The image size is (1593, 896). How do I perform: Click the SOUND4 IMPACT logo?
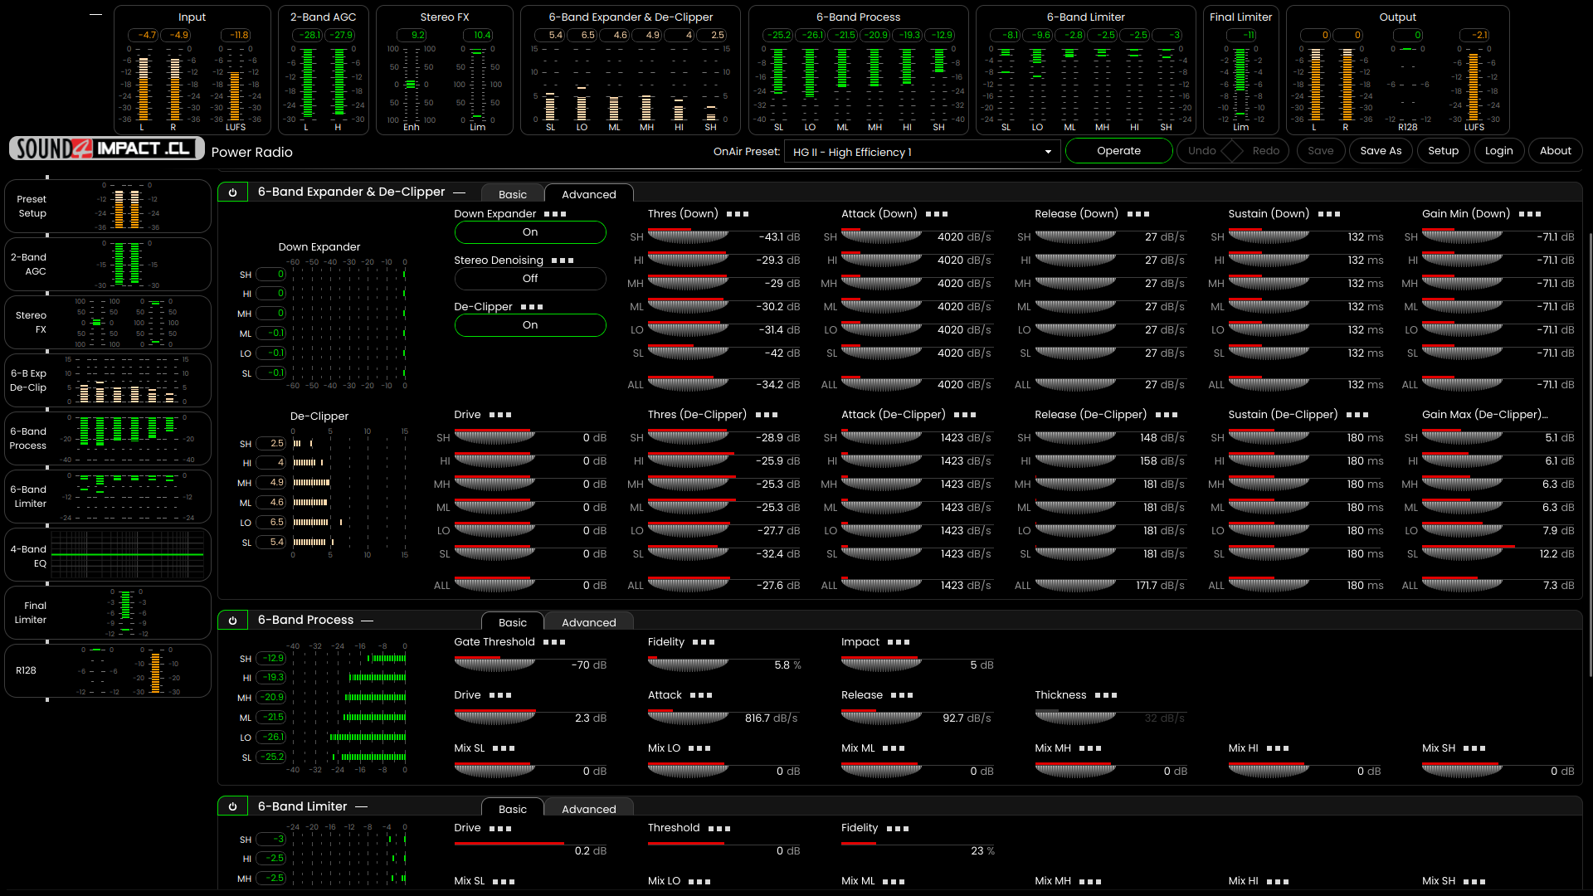pyautogui.click(x=105, y=148)
